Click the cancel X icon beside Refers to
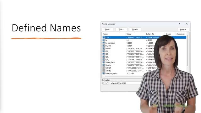Image resolution: width=201 pixels, height=113 pixels. [103, 83]
